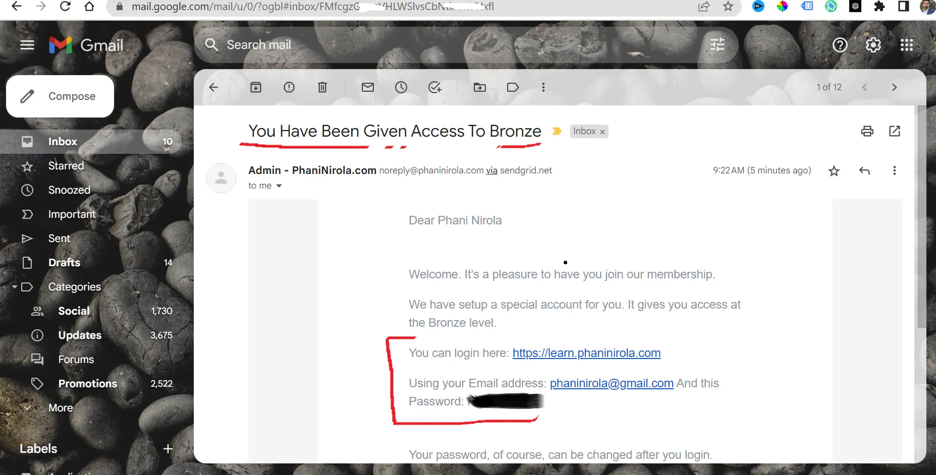Delete the email with the trash icon
Viewport: 936px width, 475px height.
pyautogui.click(x=322, y=87)
